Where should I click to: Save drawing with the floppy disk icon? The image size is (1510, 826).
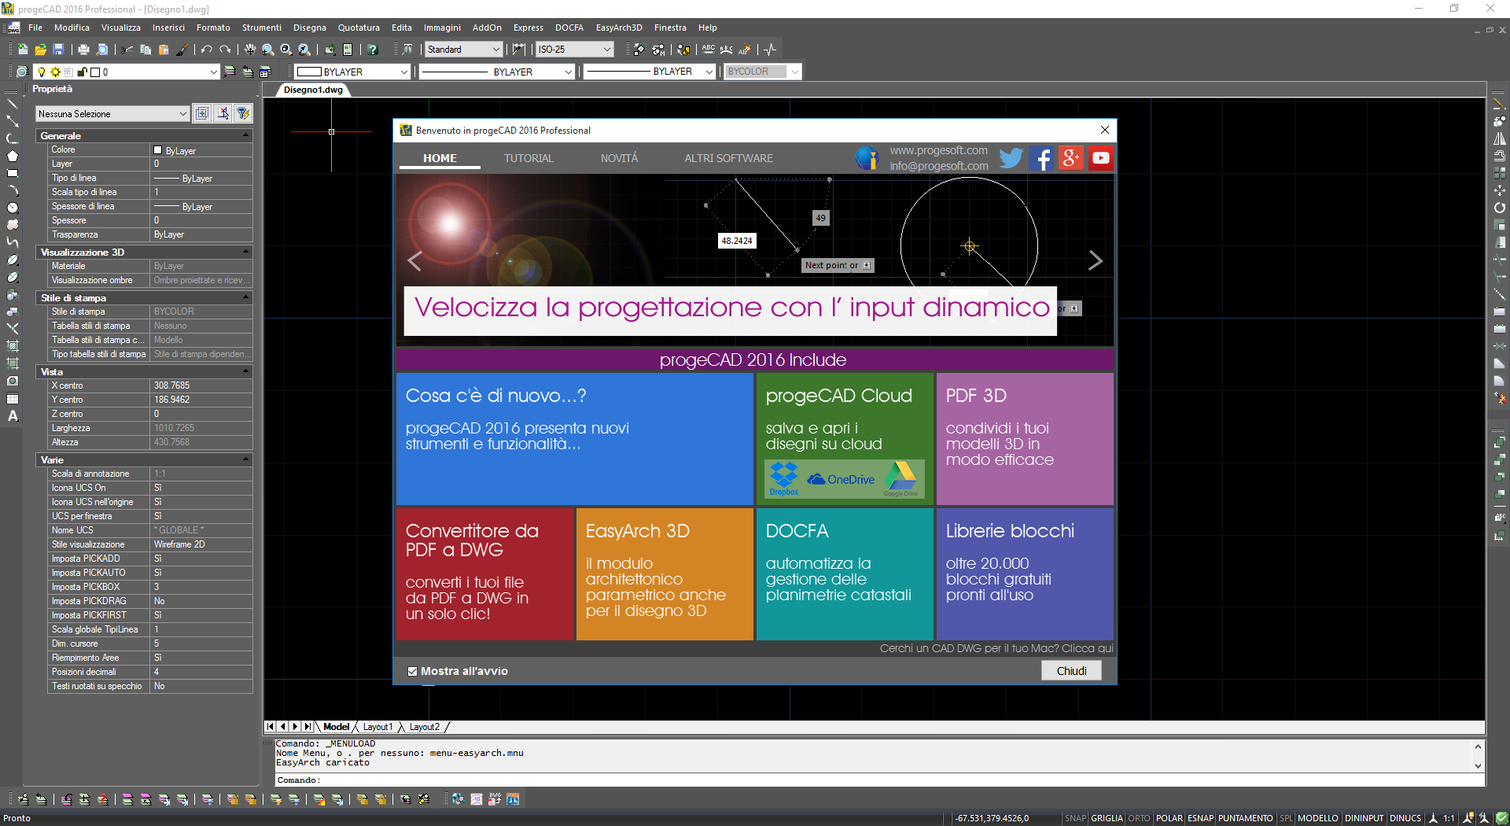pyautogui.click(x=58, y=50)
